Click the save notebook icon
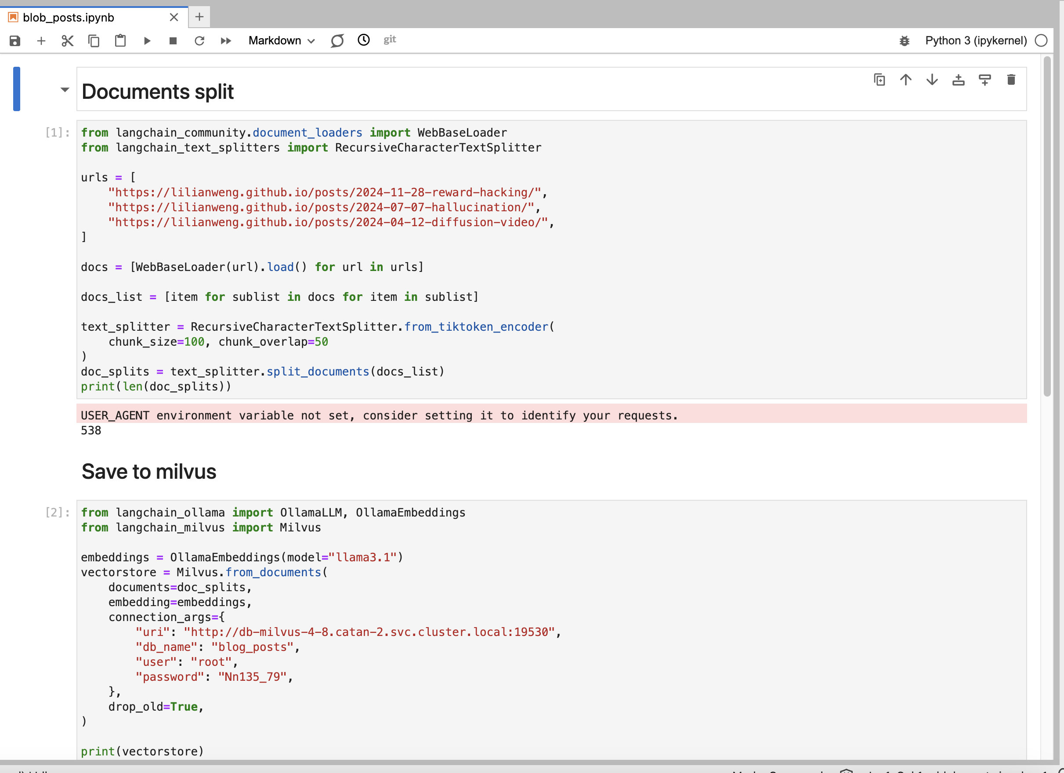Viewport: 1064px width, 773px height. click(x=15, y=41)
